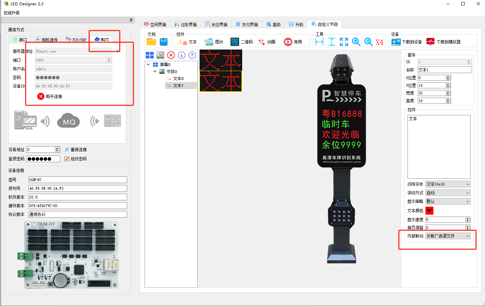
Task: Download to simulator (下载到模拟器)
Action: coord(443,42)
